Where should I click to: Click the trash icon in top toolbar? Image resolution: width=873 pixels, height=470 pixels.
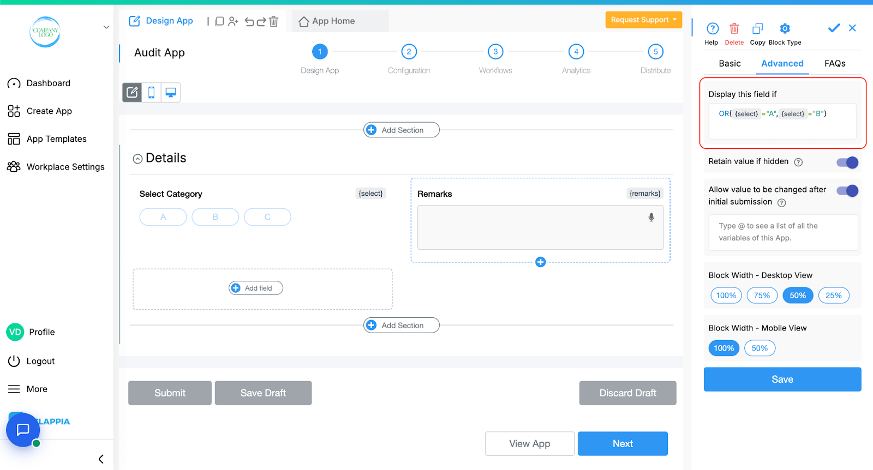pos(274,21)
